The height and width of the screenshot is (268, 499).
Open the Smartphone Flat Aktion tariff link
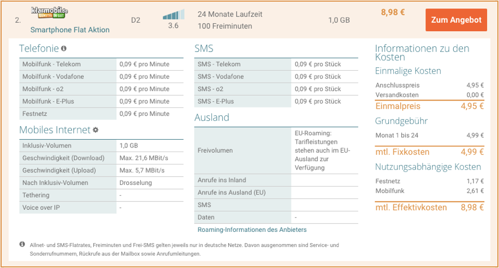pos(70,30)
